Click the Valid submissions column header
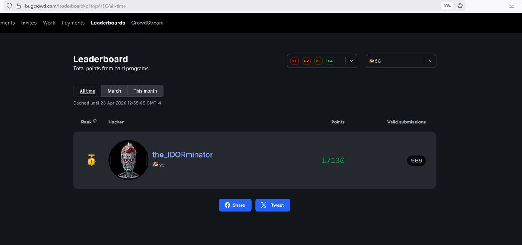Screen dimensions: 522x245 (x=407, y=122)
